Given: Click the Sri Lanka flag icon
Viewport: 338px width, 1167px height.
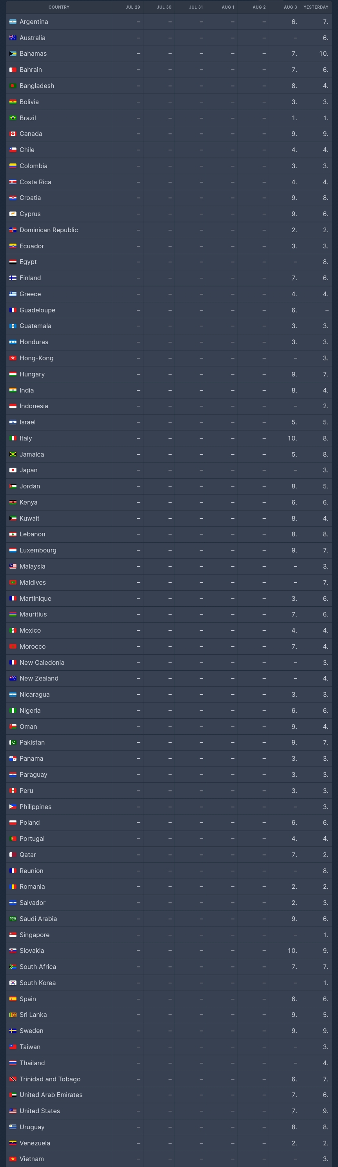Looking at the screenshot, I should (x=13, y=1015).
